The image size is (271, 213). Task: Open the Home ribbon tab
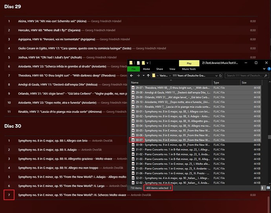pos(146,69)
